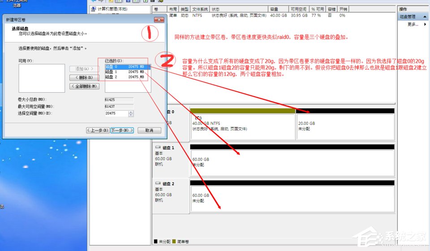Decrease 选择空间量 with the down arrow

click(131, 115)
